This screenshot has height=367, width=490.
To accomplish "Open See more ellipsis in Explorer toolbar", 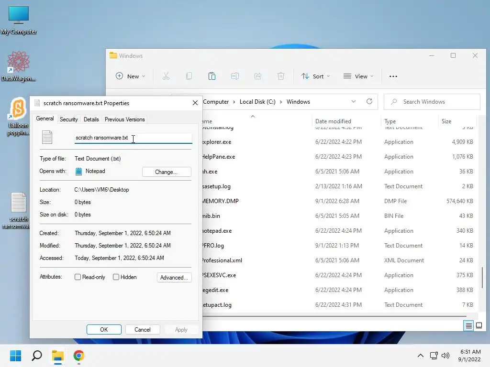I will [393, 76].
